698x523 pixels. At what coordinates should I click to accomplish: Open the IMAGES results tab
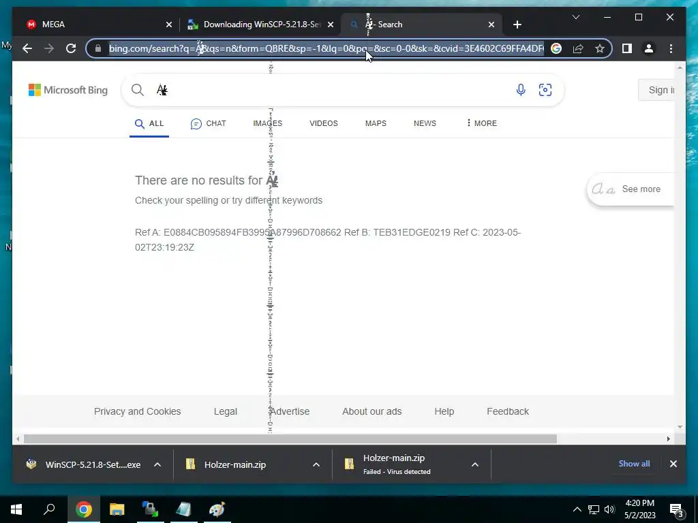[267, 124]
